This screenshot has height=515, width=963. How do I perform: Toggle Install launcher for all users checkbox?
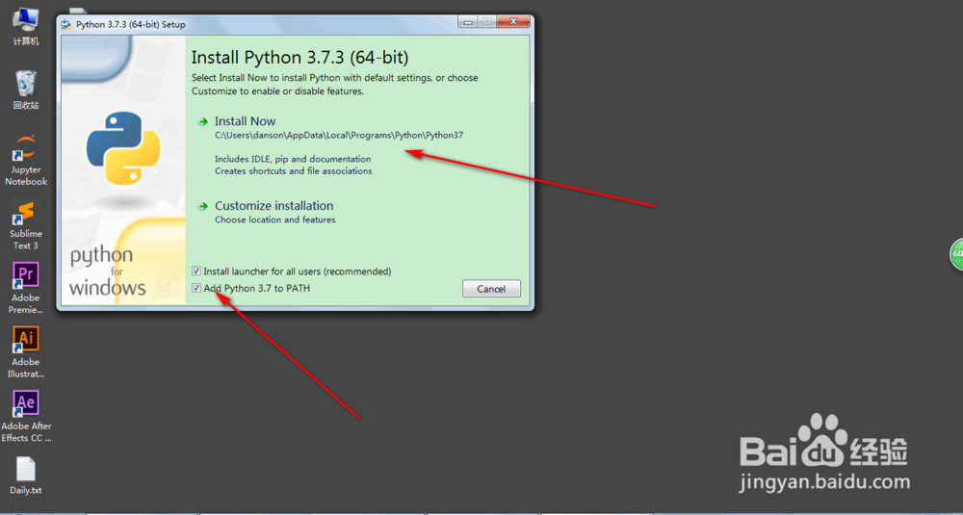tap(196, 271)
